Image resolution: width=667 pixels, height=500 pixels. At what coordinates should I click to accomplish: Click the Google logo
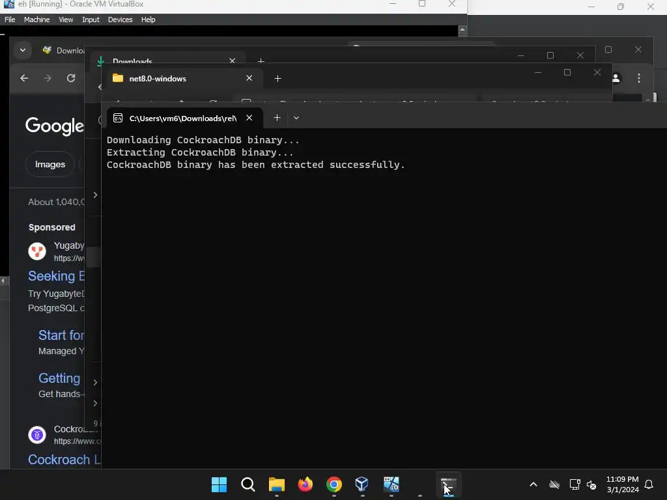tap(55, 126)
